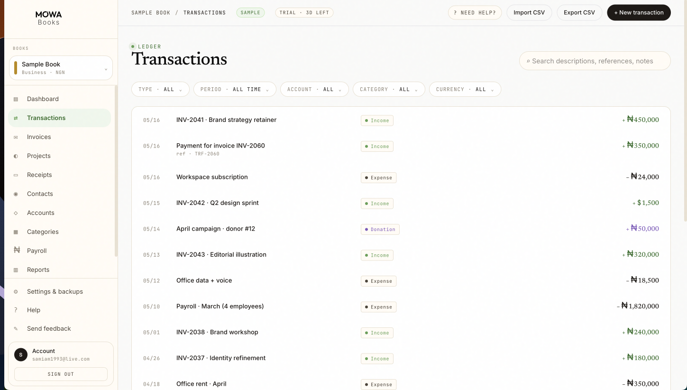687x390 pixels.
Task: Open the Payroll section
Action: click(x=59, y=251)
